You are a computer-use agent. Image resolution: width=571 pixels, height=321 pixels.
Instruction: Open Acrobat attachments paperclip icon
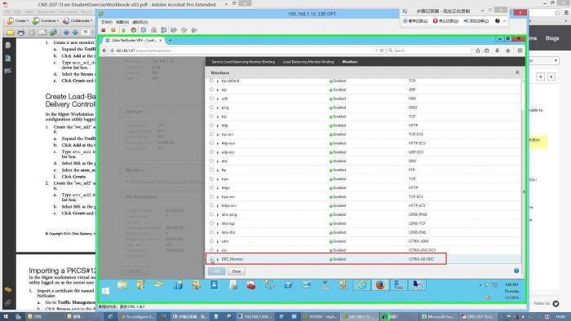coord(8,302)
